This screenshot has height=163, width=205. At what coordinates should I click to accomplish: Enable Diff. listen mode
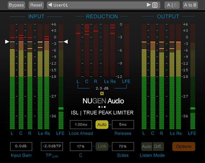pyautogui.click(x=158, y=146)
